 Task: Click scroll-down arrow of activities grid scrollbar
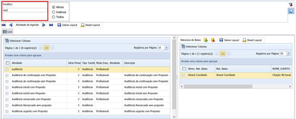click(174, 117)
